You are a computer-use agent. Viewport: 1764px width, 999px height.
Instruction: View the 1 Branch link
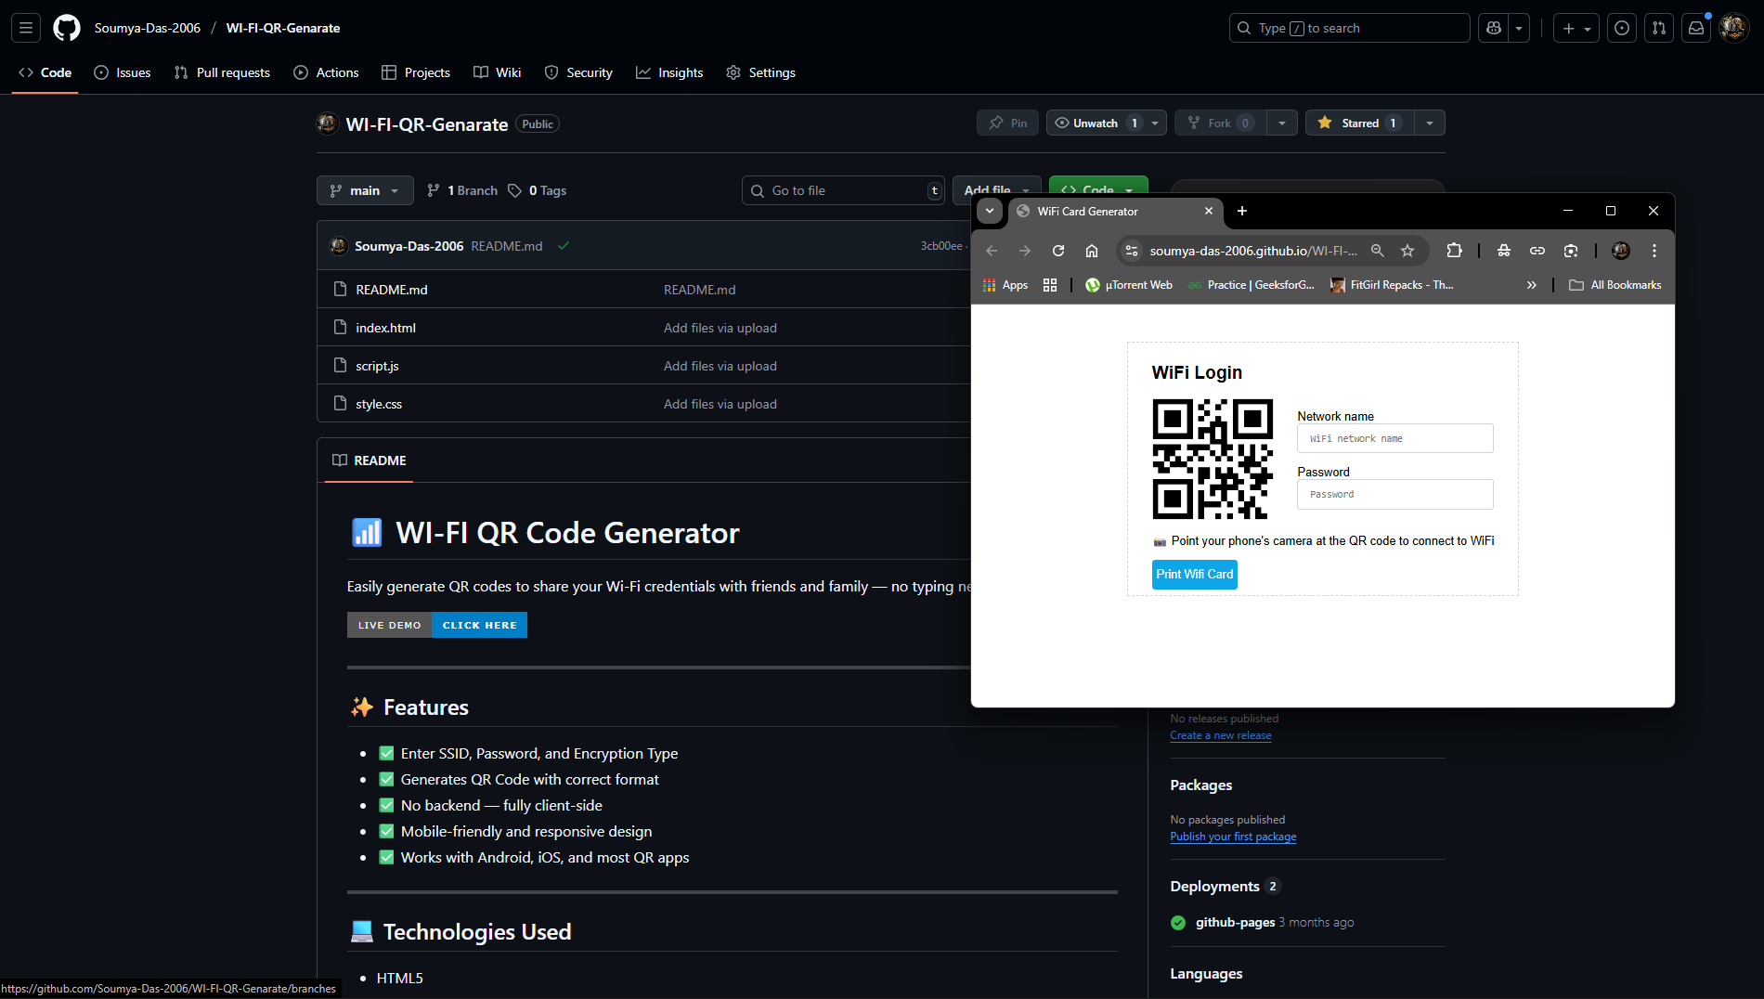[x=462, y=190]
